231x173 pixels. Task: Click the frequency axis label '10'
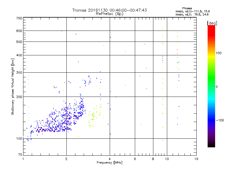167,159
